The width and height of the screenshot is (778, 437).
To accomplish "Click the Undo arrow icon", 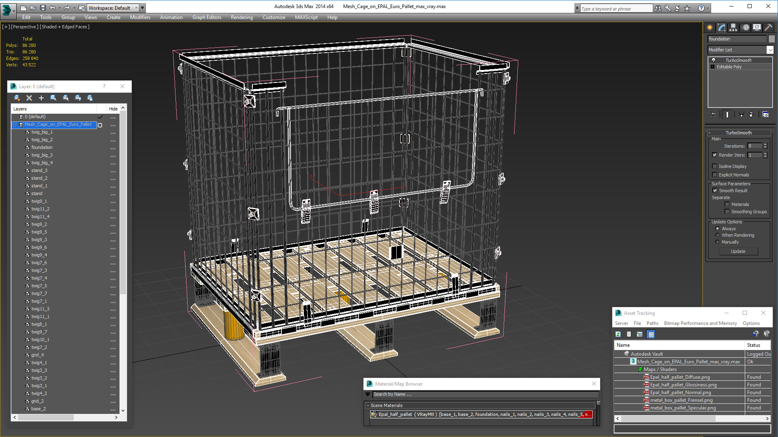I will point(53,8).
